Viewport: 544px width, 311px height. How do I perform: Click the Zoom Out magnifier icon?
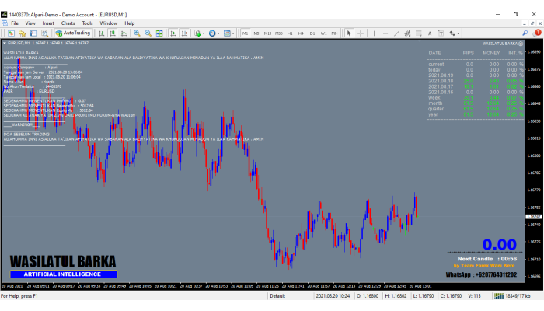(x=148, y=33)
